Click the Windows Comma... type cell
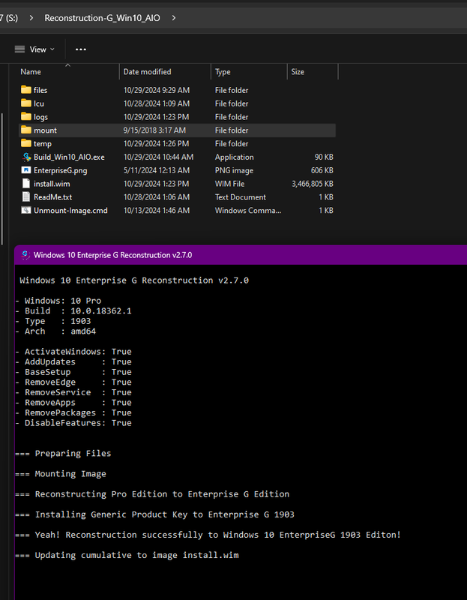The width and height of the screenshot is (467, 600). tap(248, 211)
